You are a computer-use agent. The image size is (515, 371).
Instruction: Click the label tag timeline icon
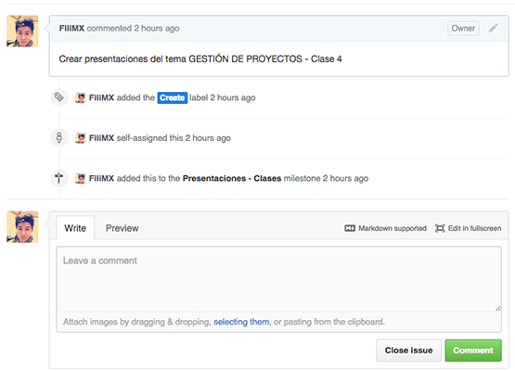[59, 97]
